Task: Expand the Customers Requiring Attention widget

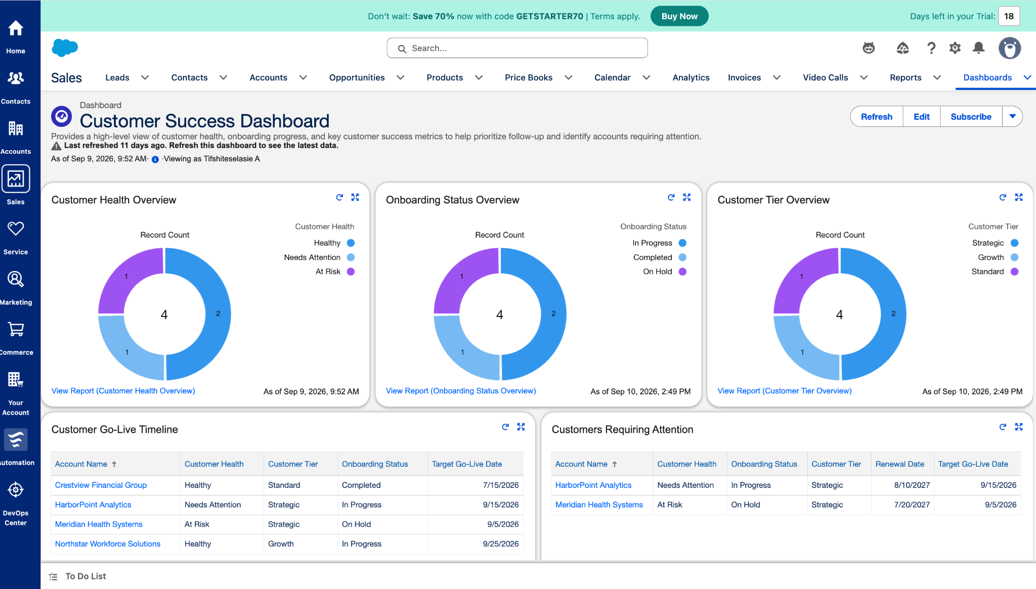Action: 1019,427
